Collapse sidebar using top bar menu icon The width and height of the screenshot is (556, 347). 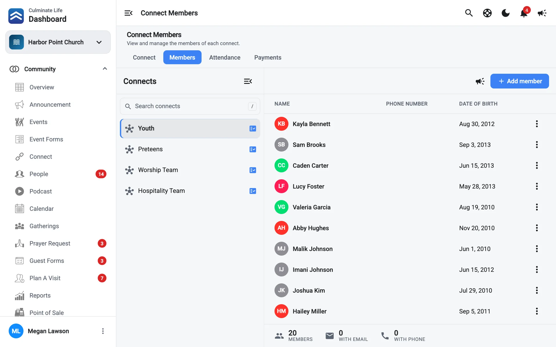[x=129, y=13]
